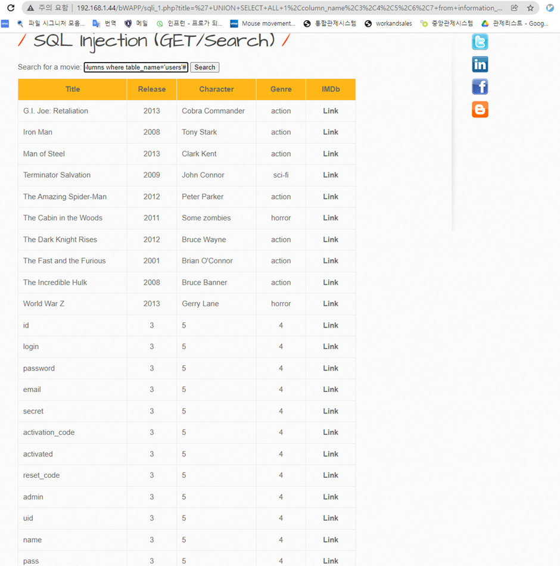Open the first blue bookmark icon on the bookmarks bar

[x=5, y=24]
